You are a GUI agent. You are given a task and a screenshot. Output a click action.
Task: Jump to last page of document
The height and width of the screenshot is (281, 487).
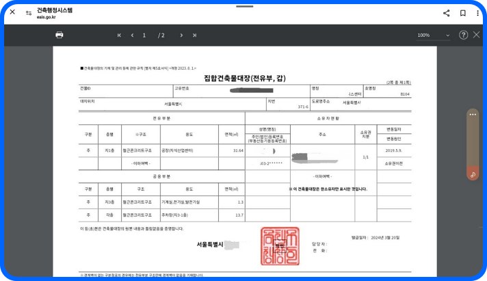[194, 35]
